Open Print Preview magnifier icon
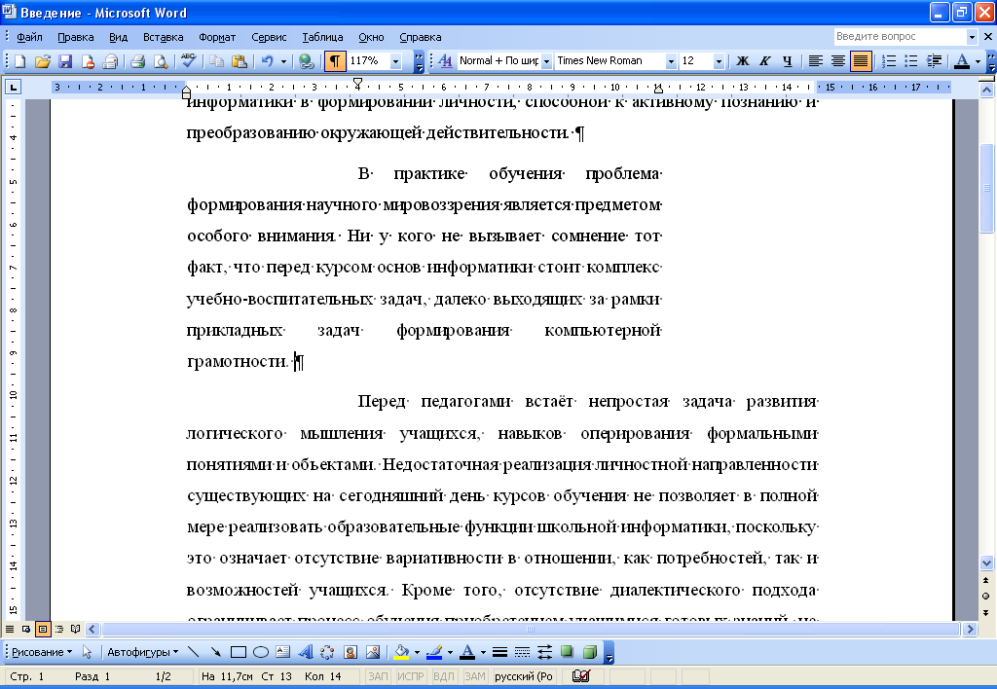Image resolution: width=997 pixels, height=689 pixels. point(161,61)
